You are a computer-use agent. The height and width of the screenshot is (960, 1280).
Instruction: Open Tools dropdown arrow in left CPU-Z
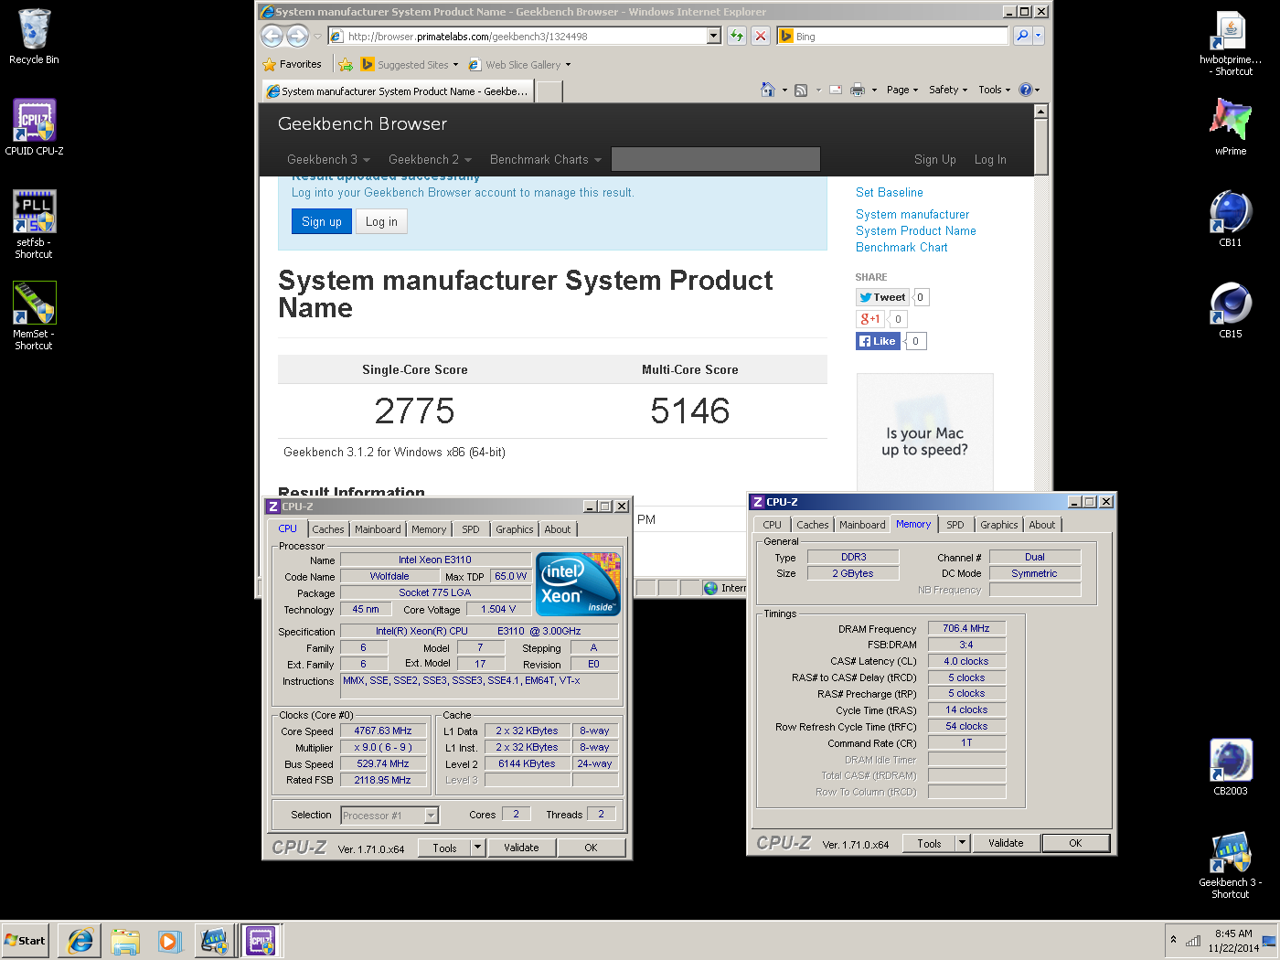coord(477,848)
